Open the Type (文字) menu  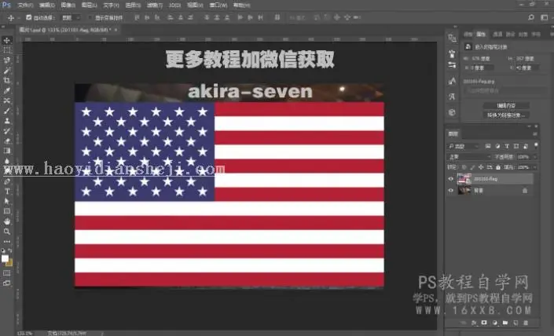(111, 5)
